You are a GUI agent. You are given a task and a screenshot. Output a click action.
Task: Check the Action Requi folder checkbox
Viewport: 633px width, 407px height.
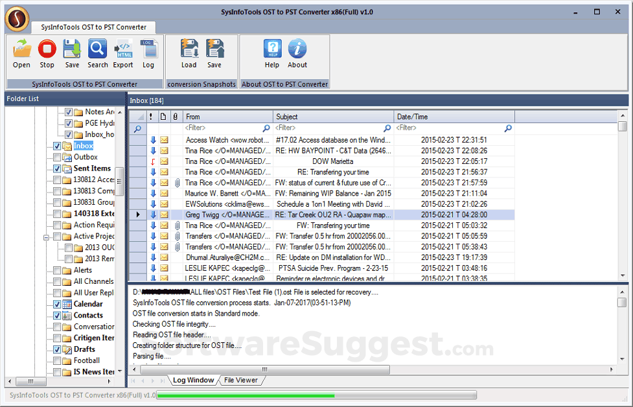click(57, 225)
